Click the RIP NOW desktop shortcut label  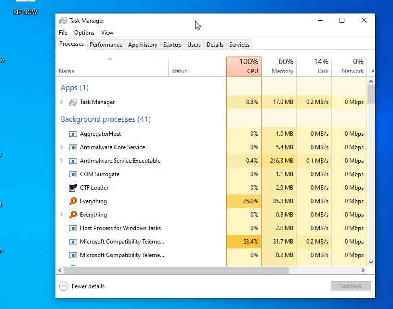pyautogui.click(x=25, y=12)
